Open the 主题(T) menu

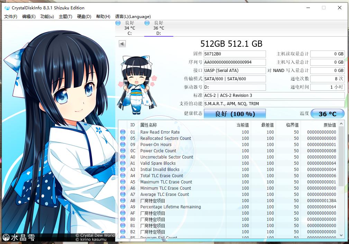tap(65, 17)
